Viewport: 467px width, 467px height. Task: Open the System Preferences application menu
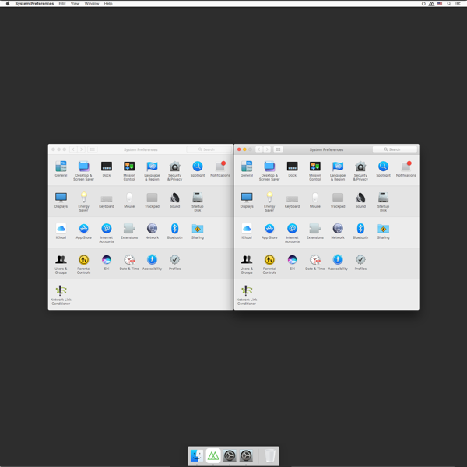pos(34,4)
